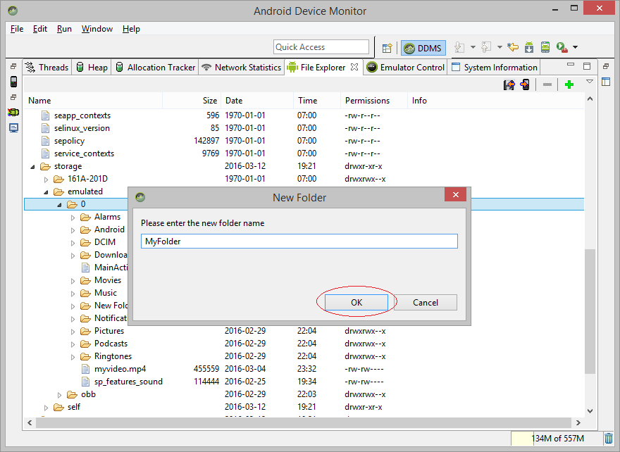
Task: Open the File Explorer view menu triangle
Action: (590, 82)
